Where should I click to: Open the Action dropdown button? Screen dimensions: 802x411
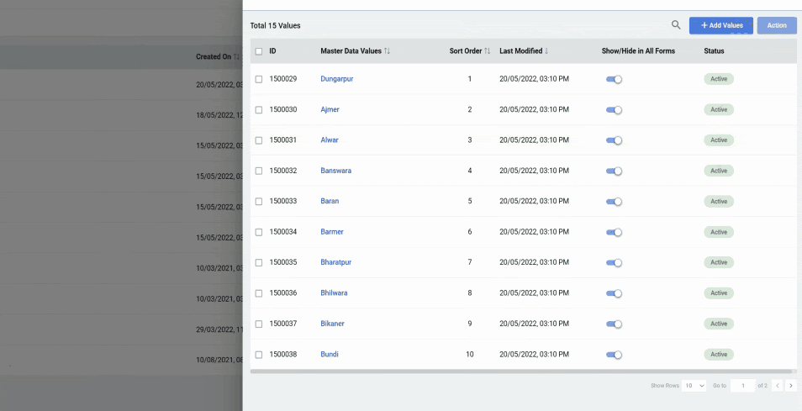(x=776, y=25)
